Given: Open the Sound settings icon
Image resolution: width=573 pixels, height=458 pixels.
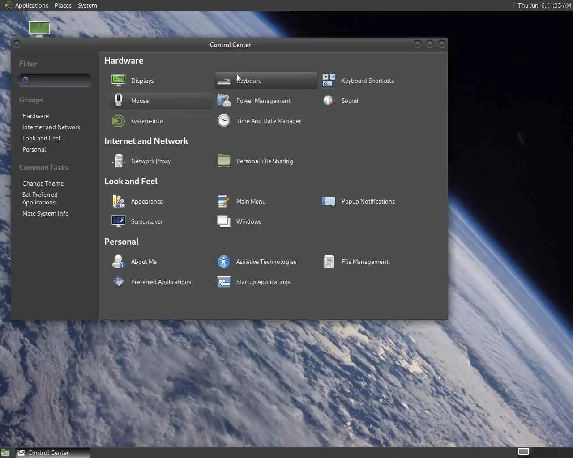Looking at the screenshot, I should (329, 101).
